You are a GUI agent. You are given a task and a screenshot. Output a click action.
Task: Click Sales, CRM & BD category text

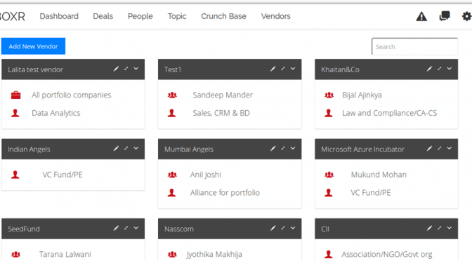pos(221,113)
